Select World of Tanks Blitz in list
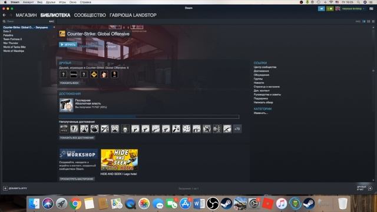This screenshot has height=212, width=377. pyautogui.click(x=14, y=47)
